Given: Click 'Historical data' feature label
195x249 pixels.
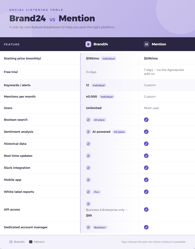Looking at the screenshot, I should (x=15, y=144).
